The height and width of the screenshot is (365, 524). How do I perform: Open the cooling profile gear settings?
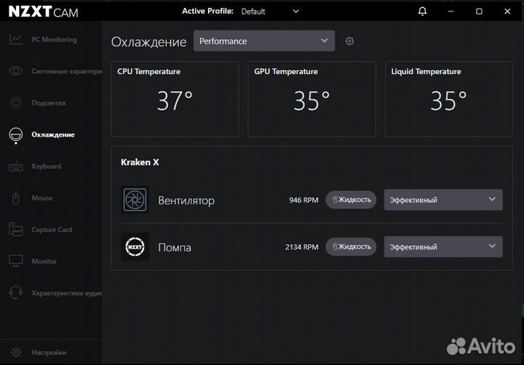click(x=349, y=41)
